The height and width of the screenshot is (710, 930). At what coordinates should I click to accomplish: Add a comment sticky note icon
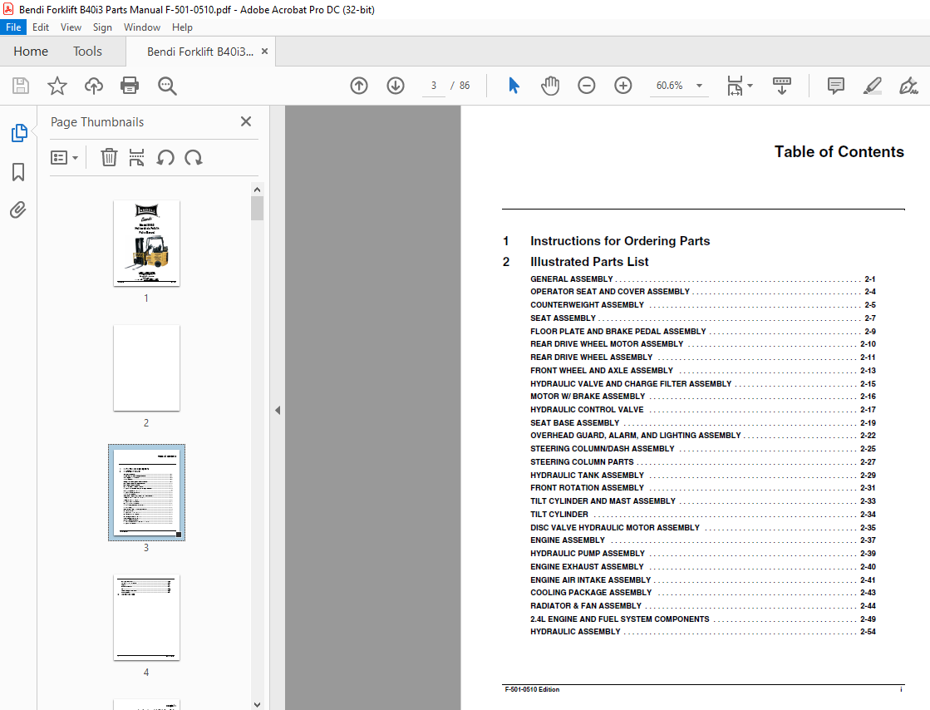[836, 86]
